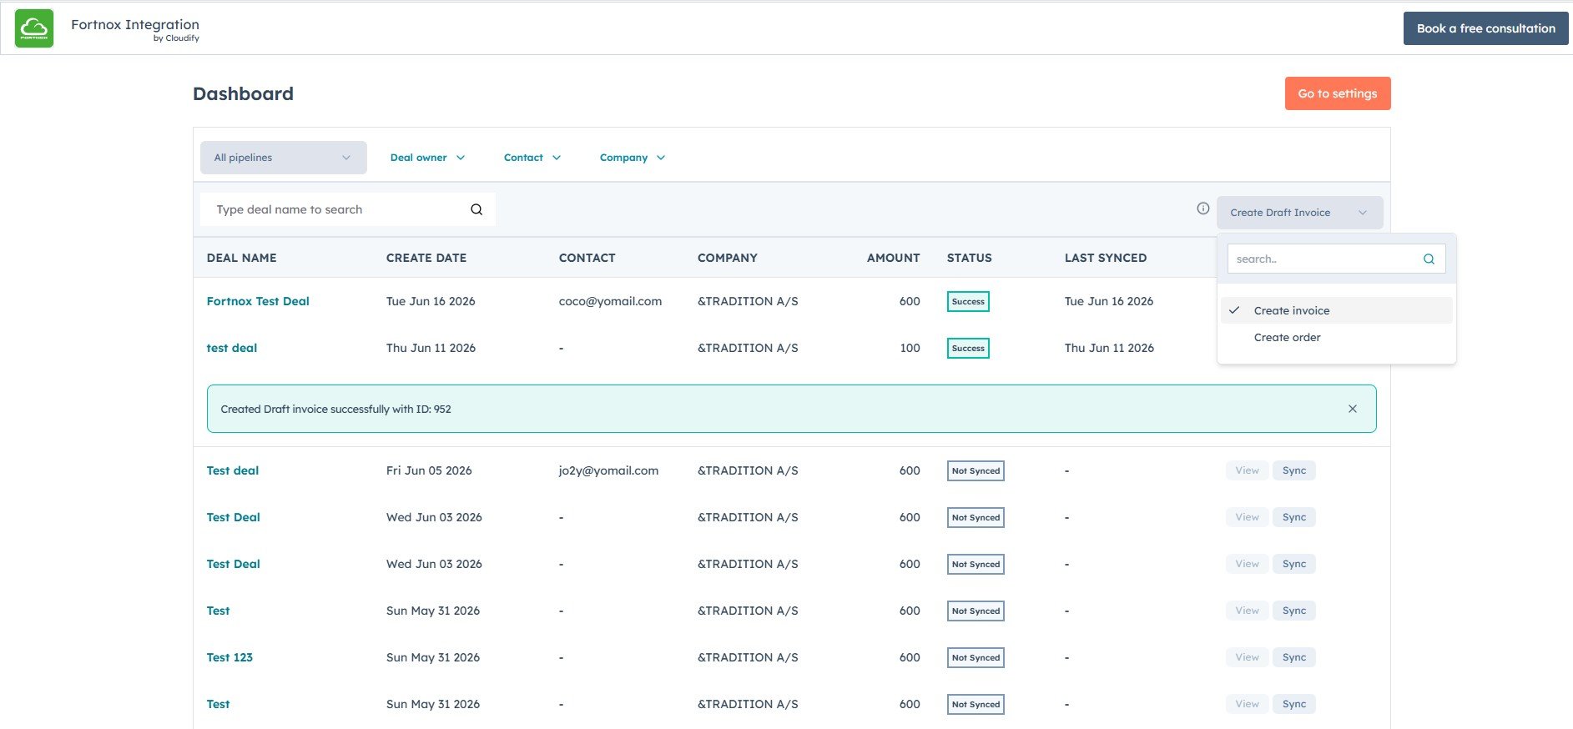Expand the Company filter
The image size is (1573, 729).
633,158
